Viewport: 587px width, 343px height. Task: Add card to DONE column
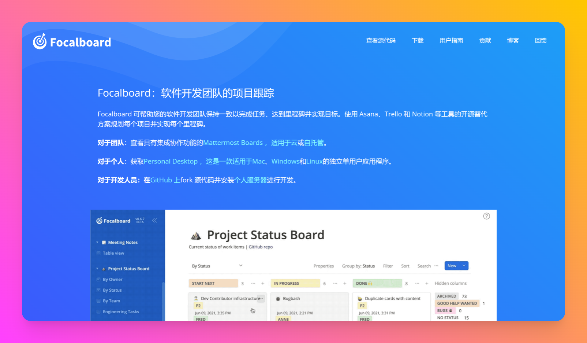427,283
